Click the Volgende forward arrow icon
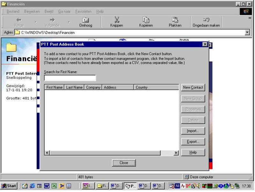The height and width of the screenshot is (192, 255). [x=52, y=20]
